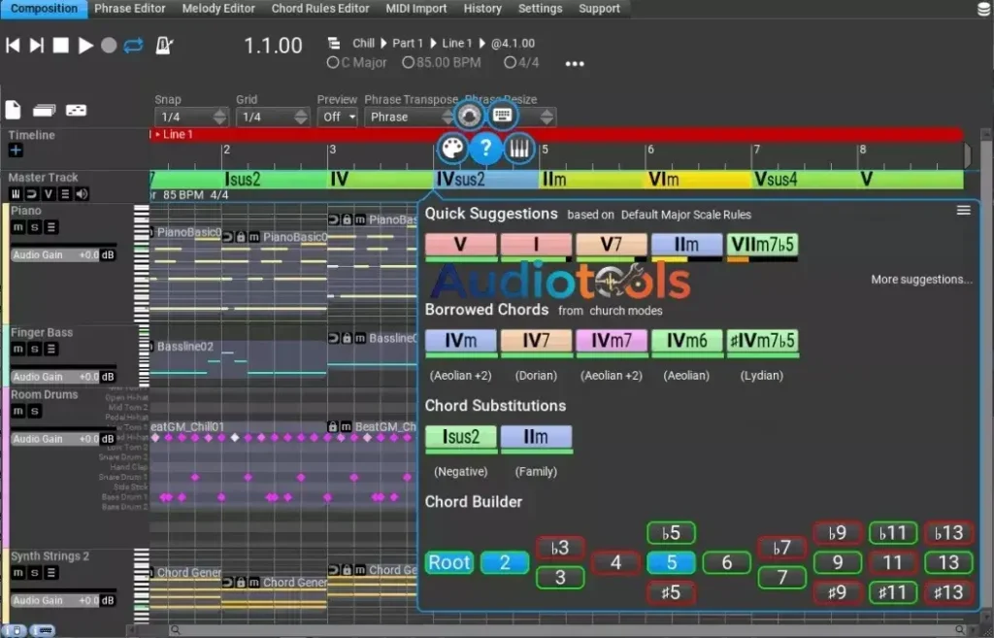Select the Root button in Chord Builder
Screen dimensions: 994x638
(x=448, y=562)
